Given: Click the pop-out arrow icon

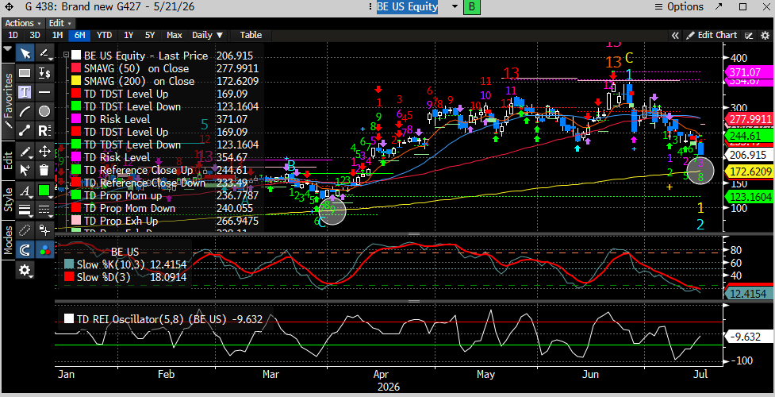Looking at the screenshot, I should (x=719, y=7).
